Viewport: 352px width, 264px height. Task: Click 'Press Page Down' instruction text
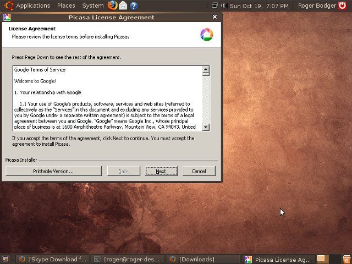(x=66, y=57)
